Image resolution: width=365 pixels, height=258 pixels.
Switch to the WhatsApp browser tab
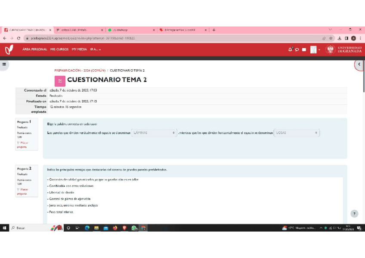point(130,30)
